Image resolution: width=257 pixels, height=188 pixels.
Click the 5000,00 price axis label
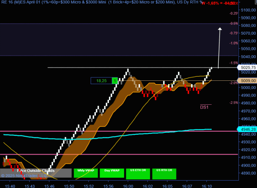(248, 87)
